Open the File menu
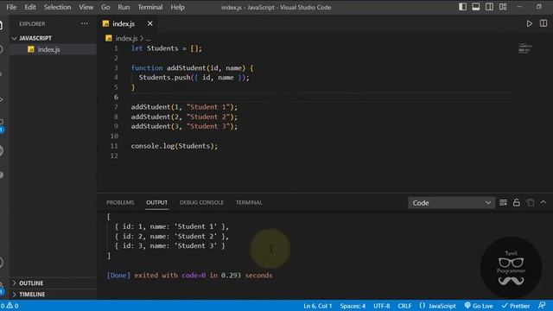Viewport: 553px width, 311px height. click(x=11, y=7)
